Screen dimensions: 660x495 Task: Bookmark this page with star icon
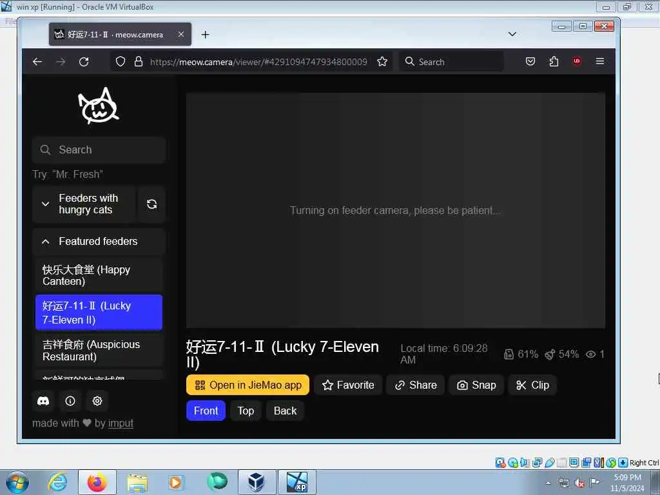click(382, 62)
